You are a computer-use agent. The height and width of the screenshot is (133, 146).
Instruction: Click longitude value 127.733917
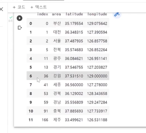pyautogui.click(x=97, y=111)
